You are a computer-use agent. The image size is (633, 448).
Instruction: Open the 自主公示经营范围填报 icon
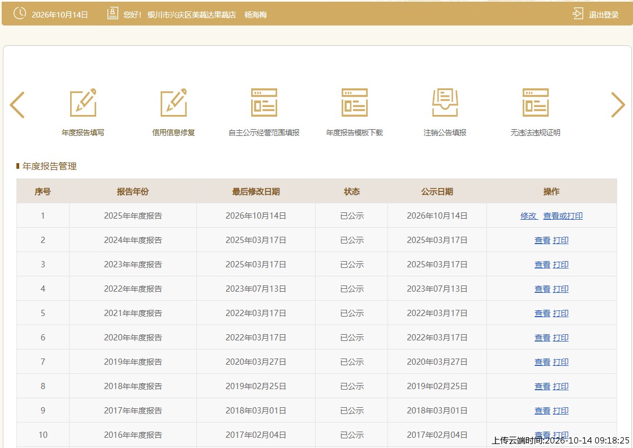tap(264, 103)
